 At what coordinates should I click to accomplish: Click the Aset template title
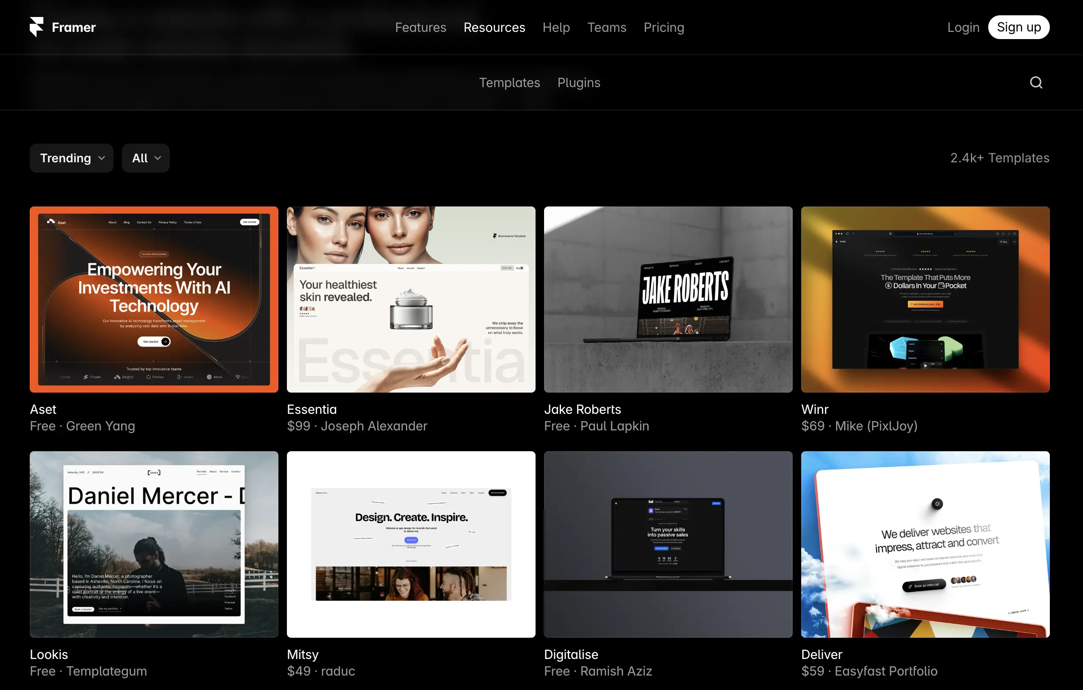(x=43, y=410)
